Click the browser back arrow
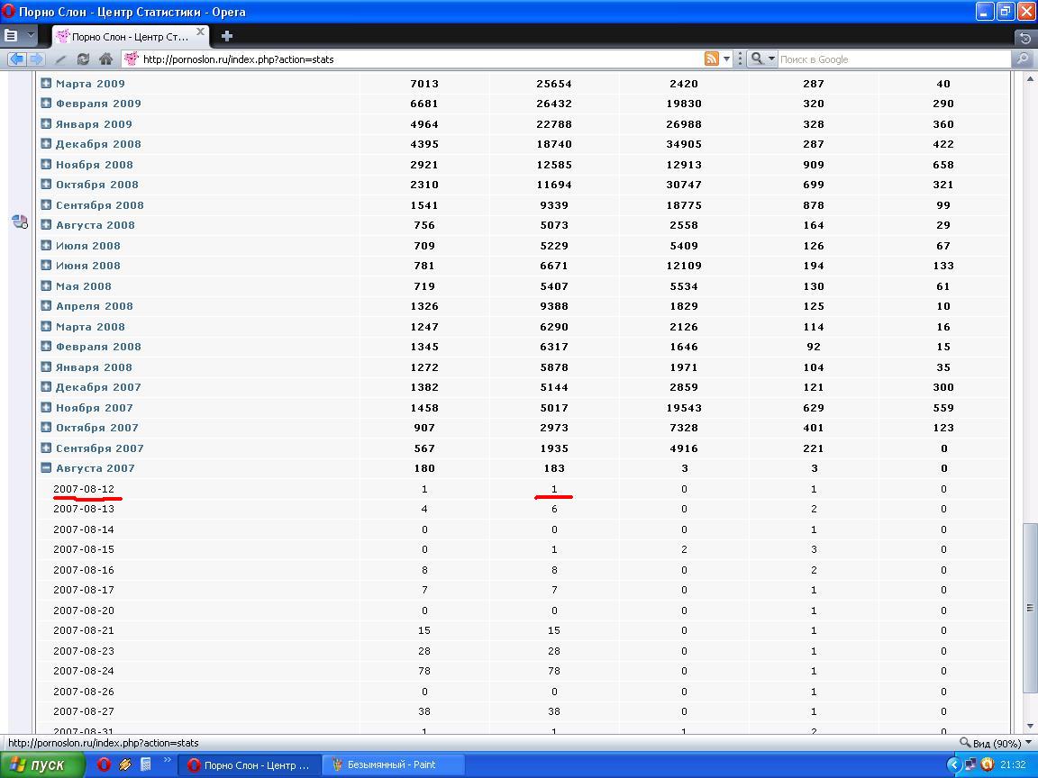Viewport: 1038px width, 778px height. (16, 59)
